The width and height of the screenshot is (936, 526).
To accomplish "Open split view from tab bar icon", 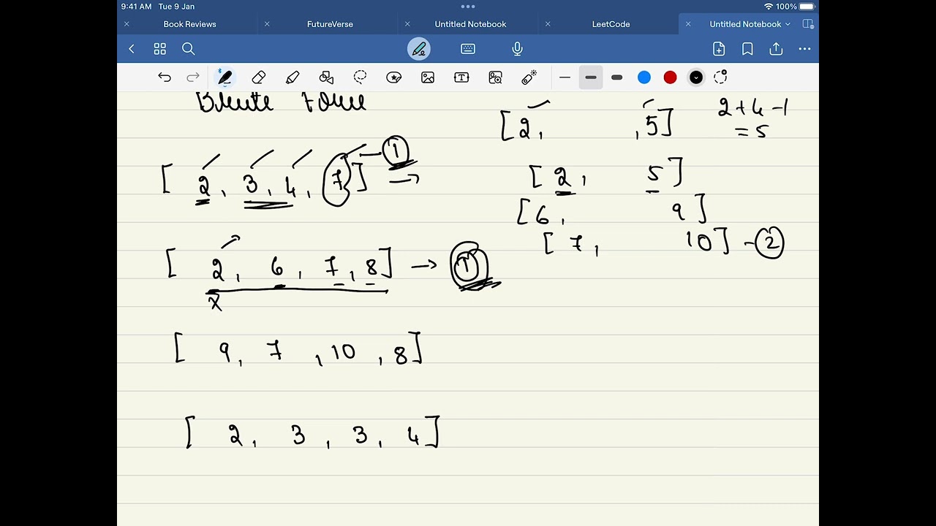I will coord(808,24).
